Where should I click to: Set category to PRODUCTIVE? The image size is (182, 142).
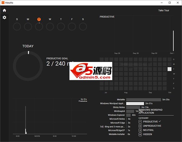pyautogui.click(x=150, y=122)
